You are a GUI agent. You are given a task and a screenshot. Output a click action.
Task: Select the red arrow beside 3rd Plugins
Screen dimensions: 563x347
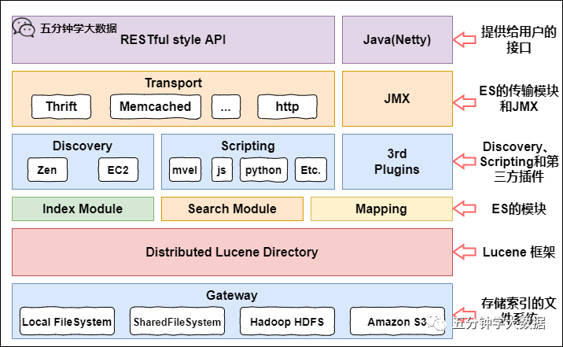point(465,161)
